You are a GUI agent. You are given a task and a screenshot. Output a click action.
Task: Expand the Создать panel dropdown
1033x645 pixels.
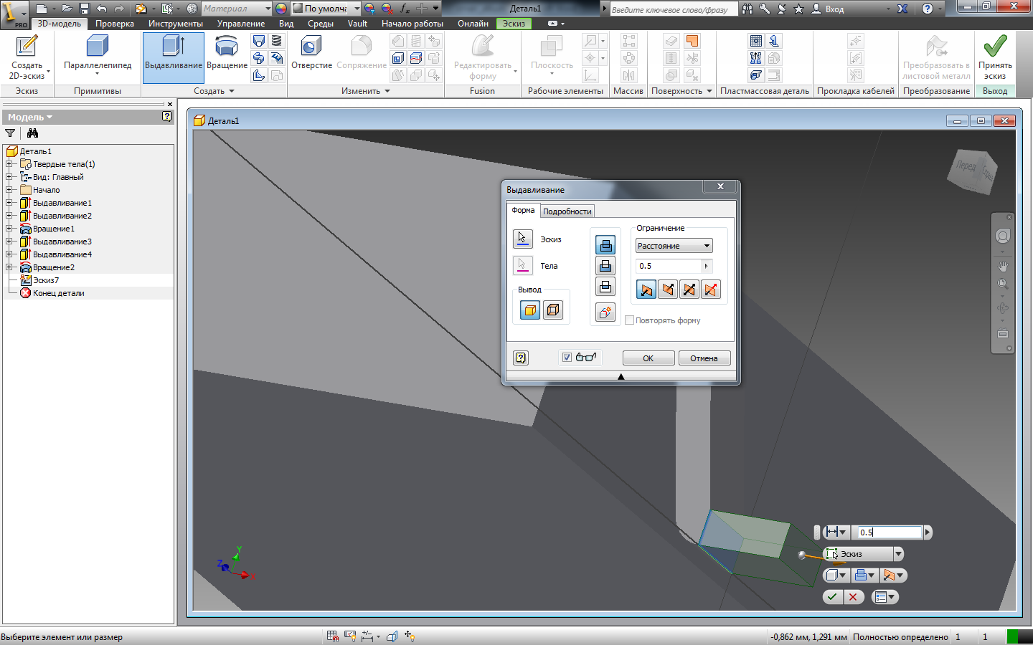tap(214, 91)
